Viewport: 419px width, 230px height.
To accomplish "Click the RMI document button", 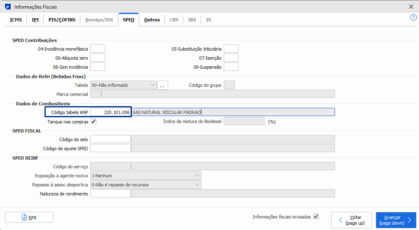I will click(x=29, y=218).
